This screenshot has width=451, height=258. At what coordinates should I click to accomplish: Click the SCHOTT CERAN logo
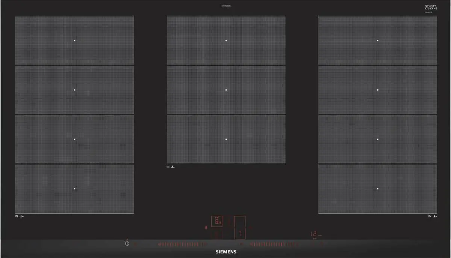point(431,8)
